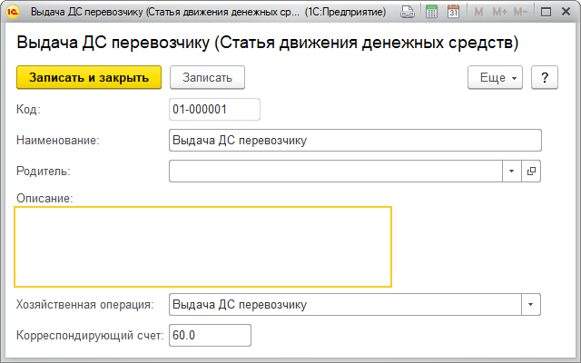The height and width of the screenshot is (363, 581).
Task: Click the M- memory subtract button
Action: click(520, 13)
